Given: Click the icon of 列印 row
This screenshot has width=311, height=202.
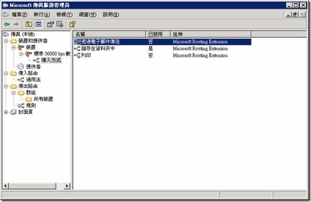Looking at the screenshot, I should click(77, 55).
